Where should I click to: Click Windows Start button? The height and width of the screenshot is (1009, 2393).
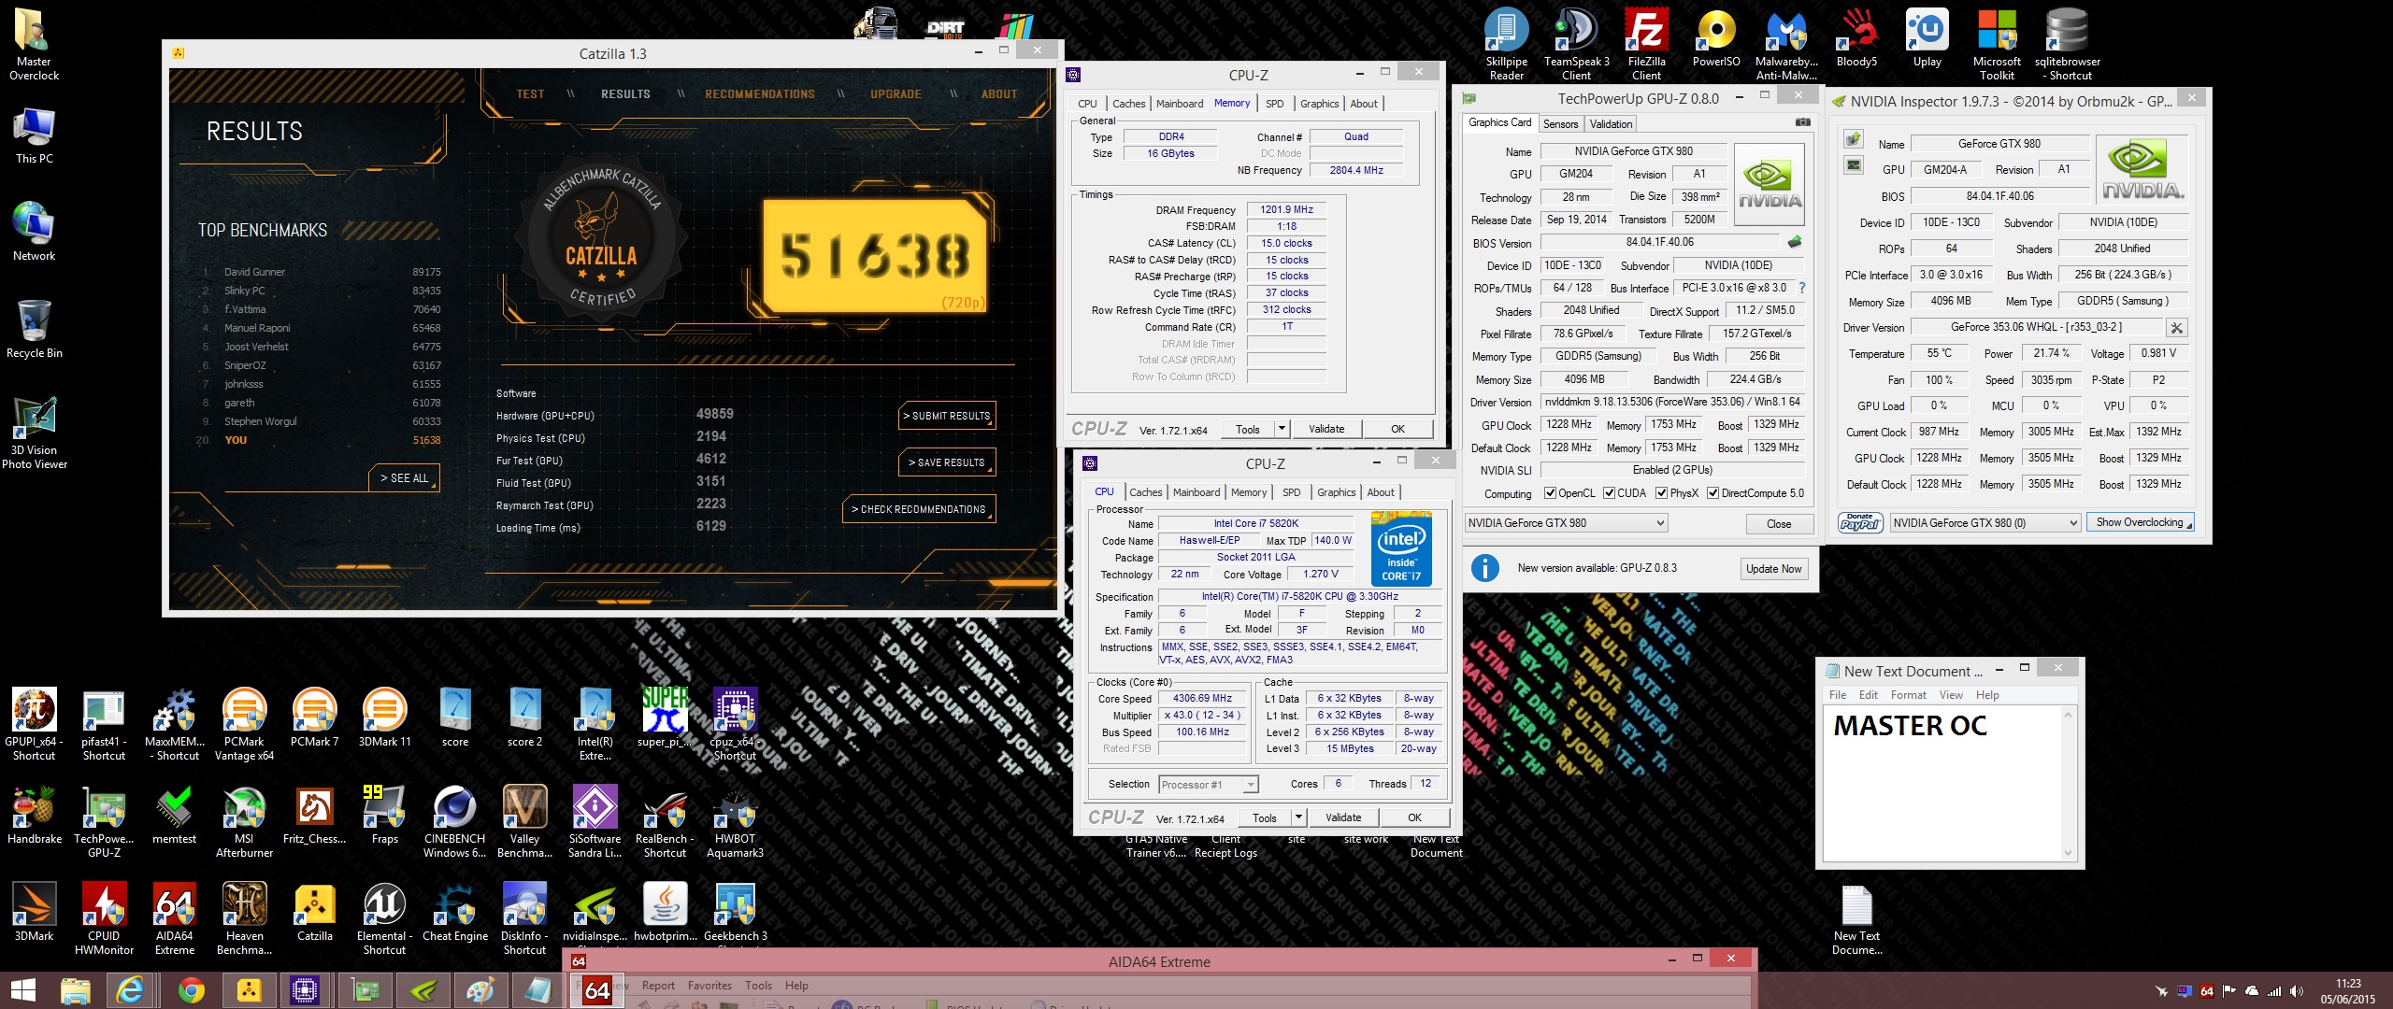click(22, 990)
